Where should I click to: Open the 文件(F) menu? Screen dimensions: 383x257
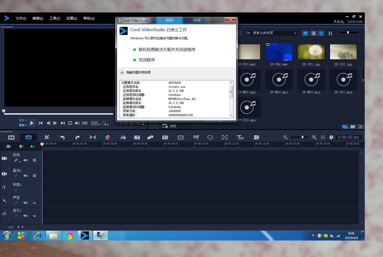coord(21,18)
